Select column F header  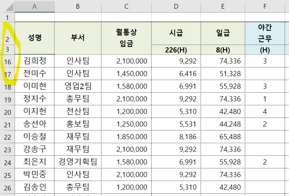(265, 6)
